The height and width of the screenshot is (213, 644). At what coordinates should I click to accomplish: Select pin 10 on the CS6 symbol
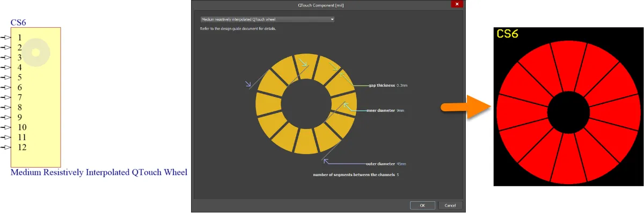(x=13, y=127)
